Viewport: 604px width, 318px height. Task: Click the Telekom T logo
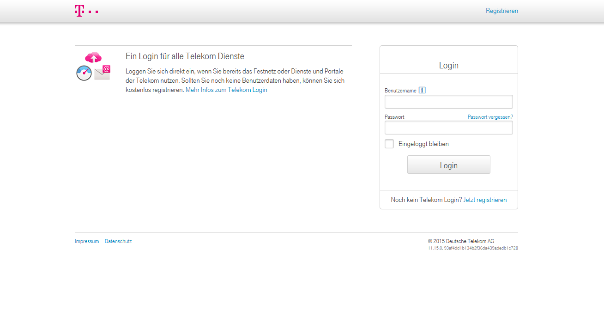86,11
